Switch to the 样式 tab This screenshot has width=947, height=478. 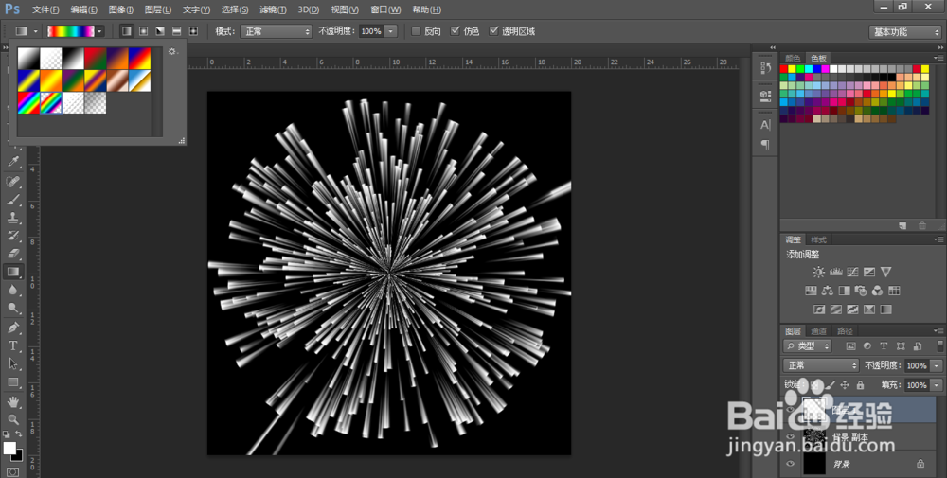(x=818, y=239)
